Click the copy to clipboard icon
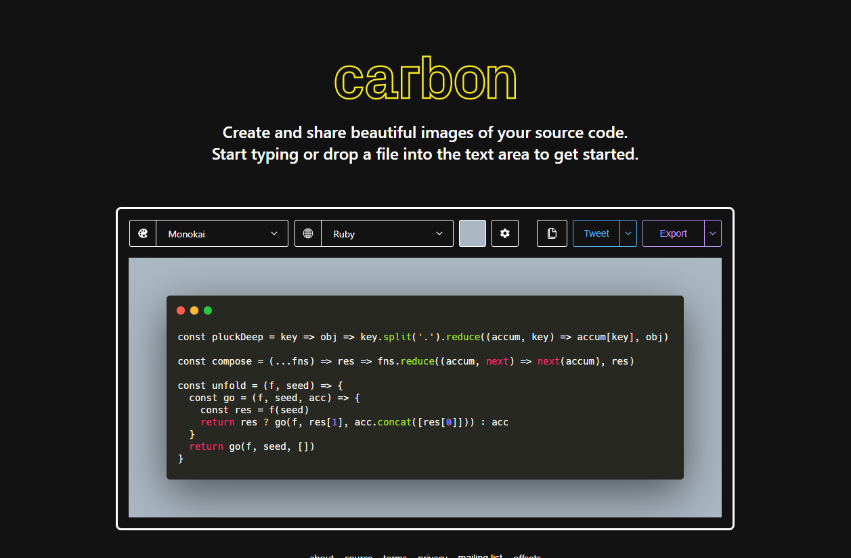851x558 pixels. (552, 233)
